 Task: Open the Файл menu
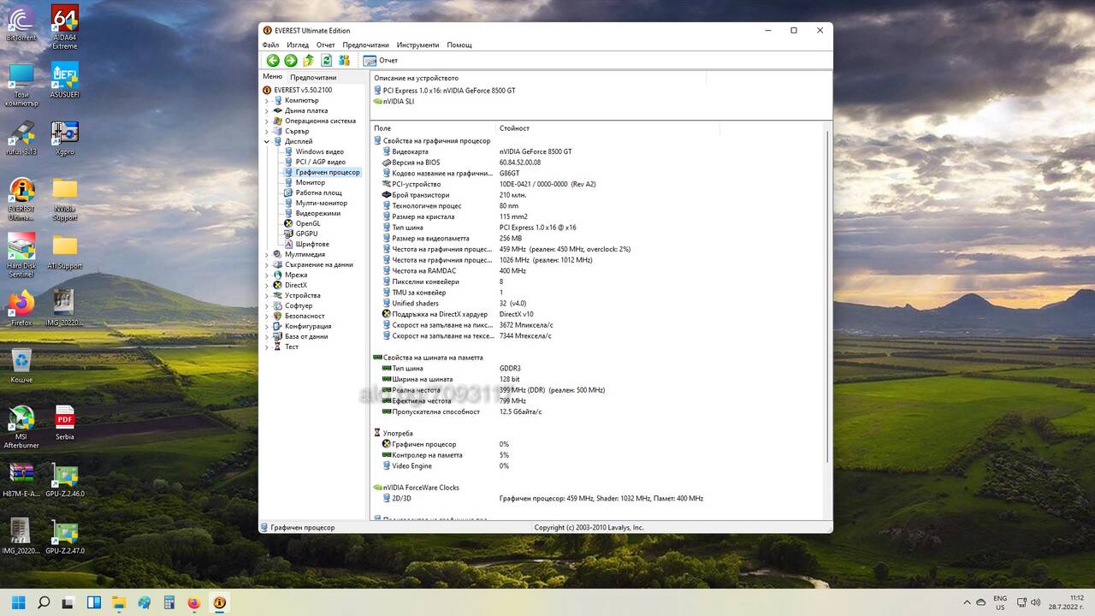[x=270, y=44]
